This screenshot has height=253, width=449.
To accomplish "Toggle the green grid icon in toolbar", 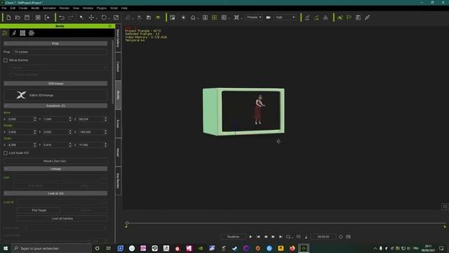I will 214,18.
